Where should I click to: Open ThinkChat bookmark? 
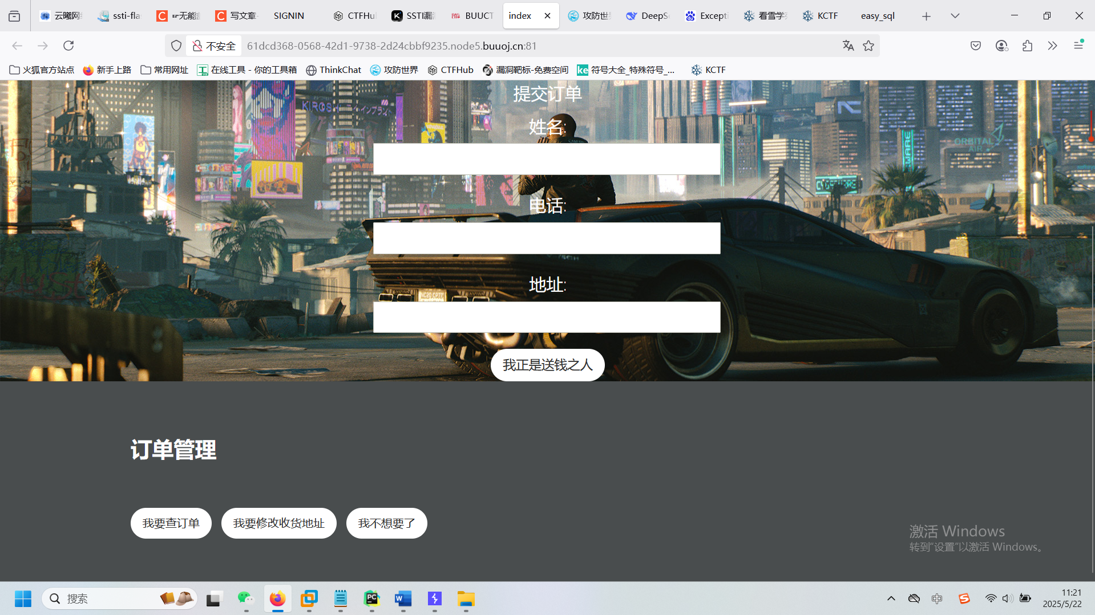(334, 70)
